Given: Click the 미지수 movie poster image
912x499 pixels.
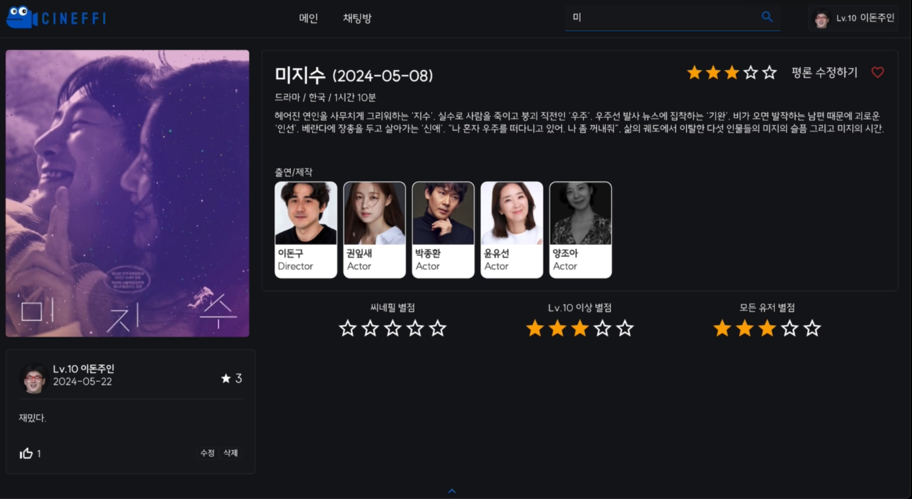Looking at the screenshot, I should coord(128,193).
